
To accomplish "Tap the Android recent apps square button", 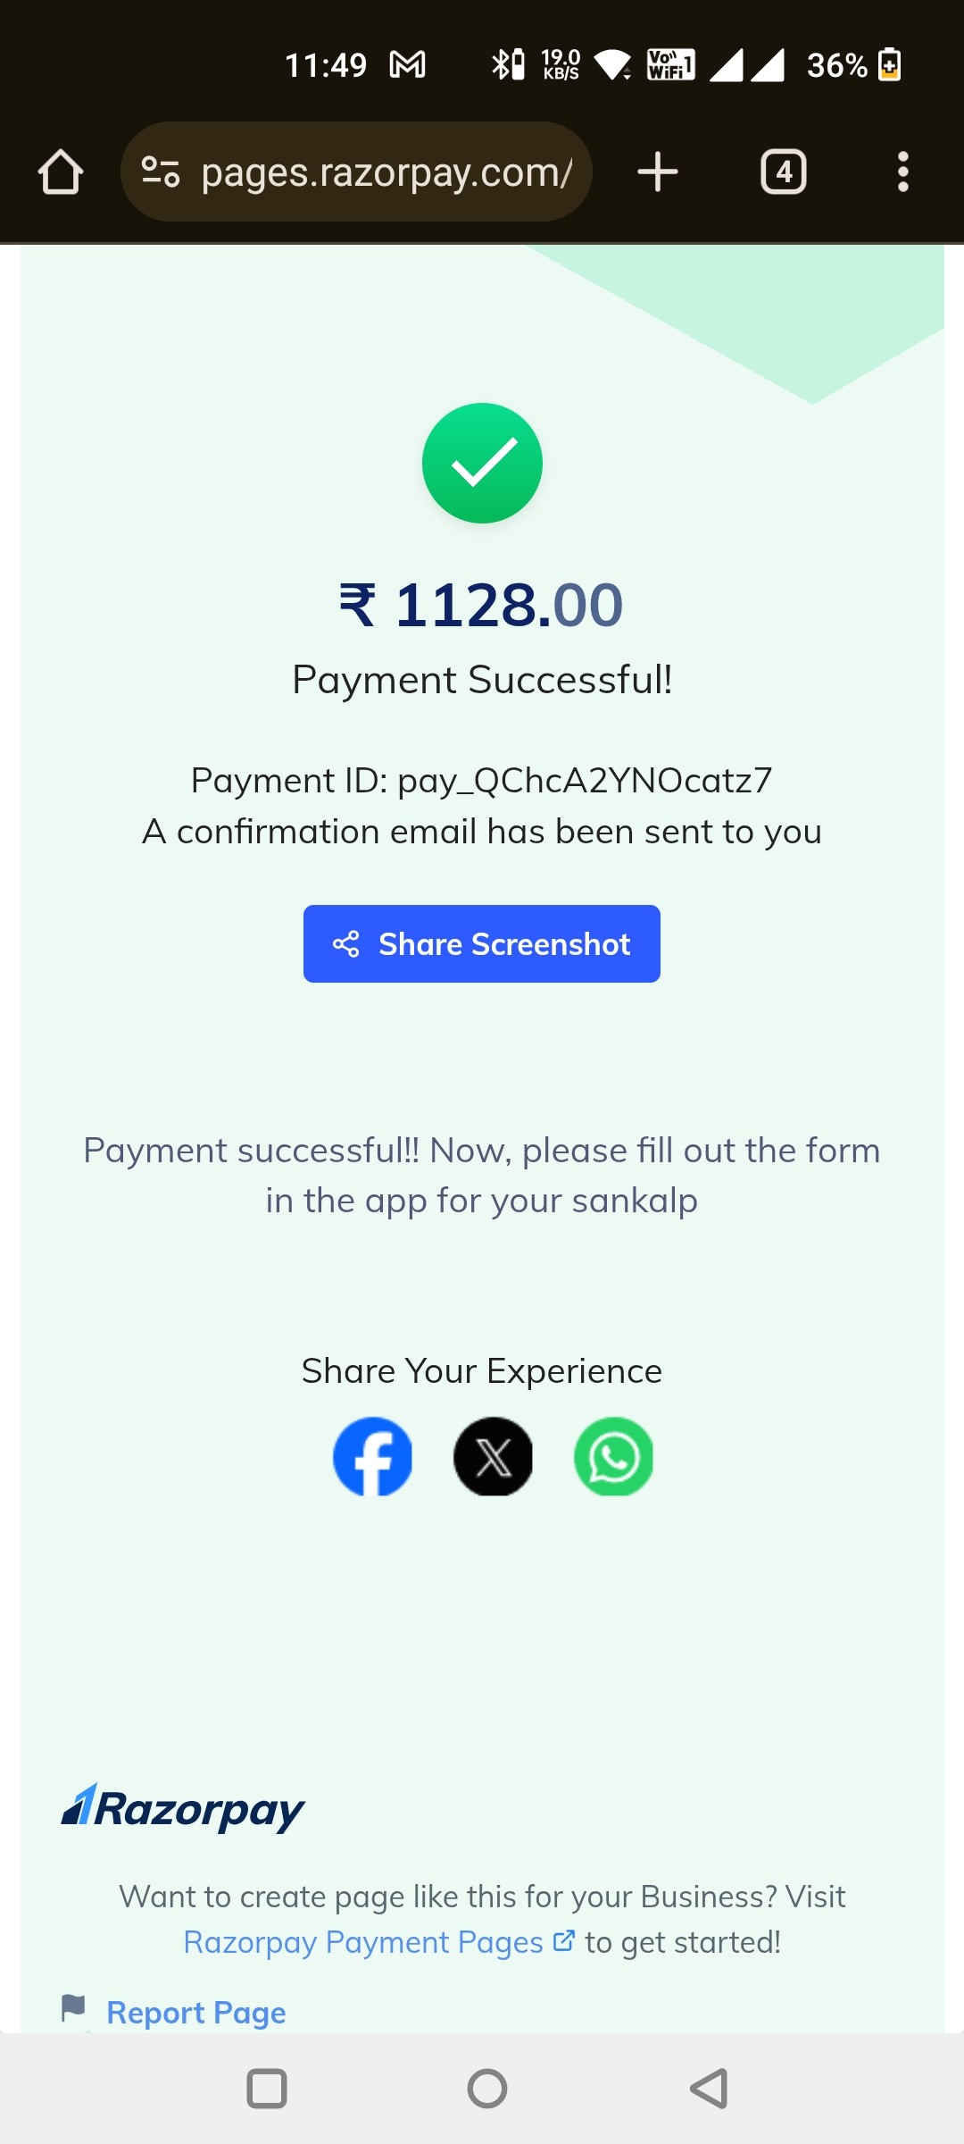I will (x=266, y=2089).
